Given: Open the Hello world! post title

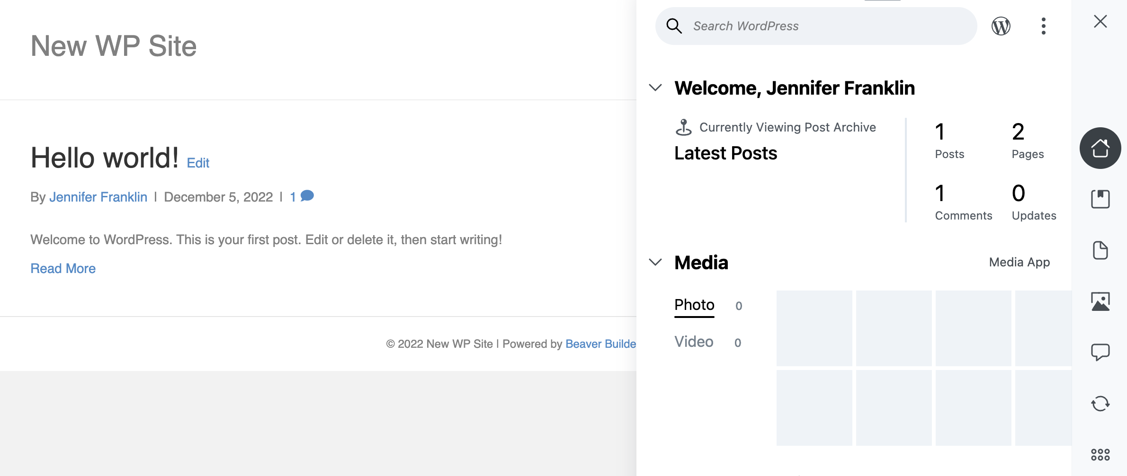Looking at the screenshot, I should [105, 158].
